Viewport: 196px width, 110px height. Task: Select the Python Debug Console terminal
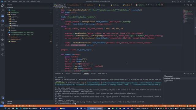click(x=179, y=79)
